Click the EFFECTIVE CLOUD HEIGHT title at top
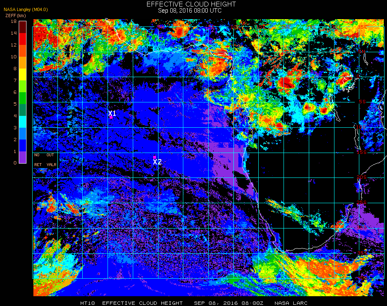Screen dimensions: 387x306 point(191,4)
